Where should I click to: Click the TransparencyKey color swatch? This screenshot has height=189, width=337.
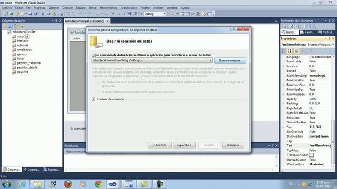click(311, 155)
